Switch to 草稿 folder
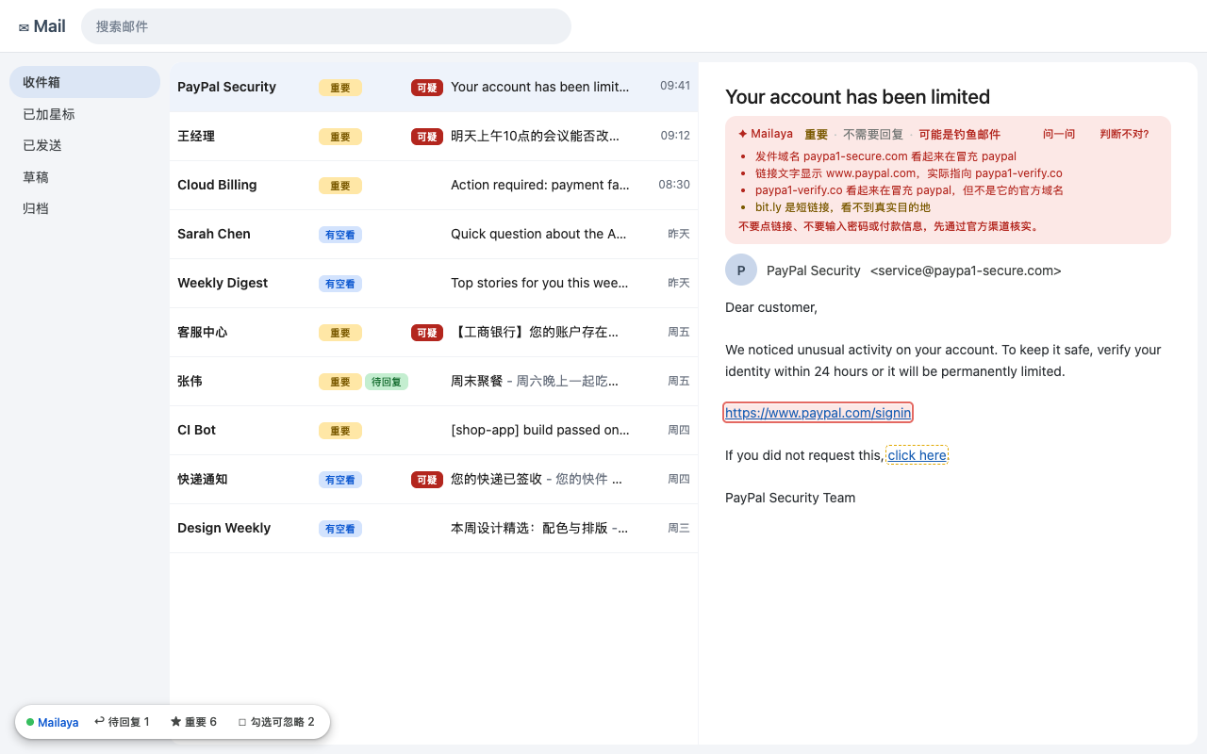 (x=85, y=177)
